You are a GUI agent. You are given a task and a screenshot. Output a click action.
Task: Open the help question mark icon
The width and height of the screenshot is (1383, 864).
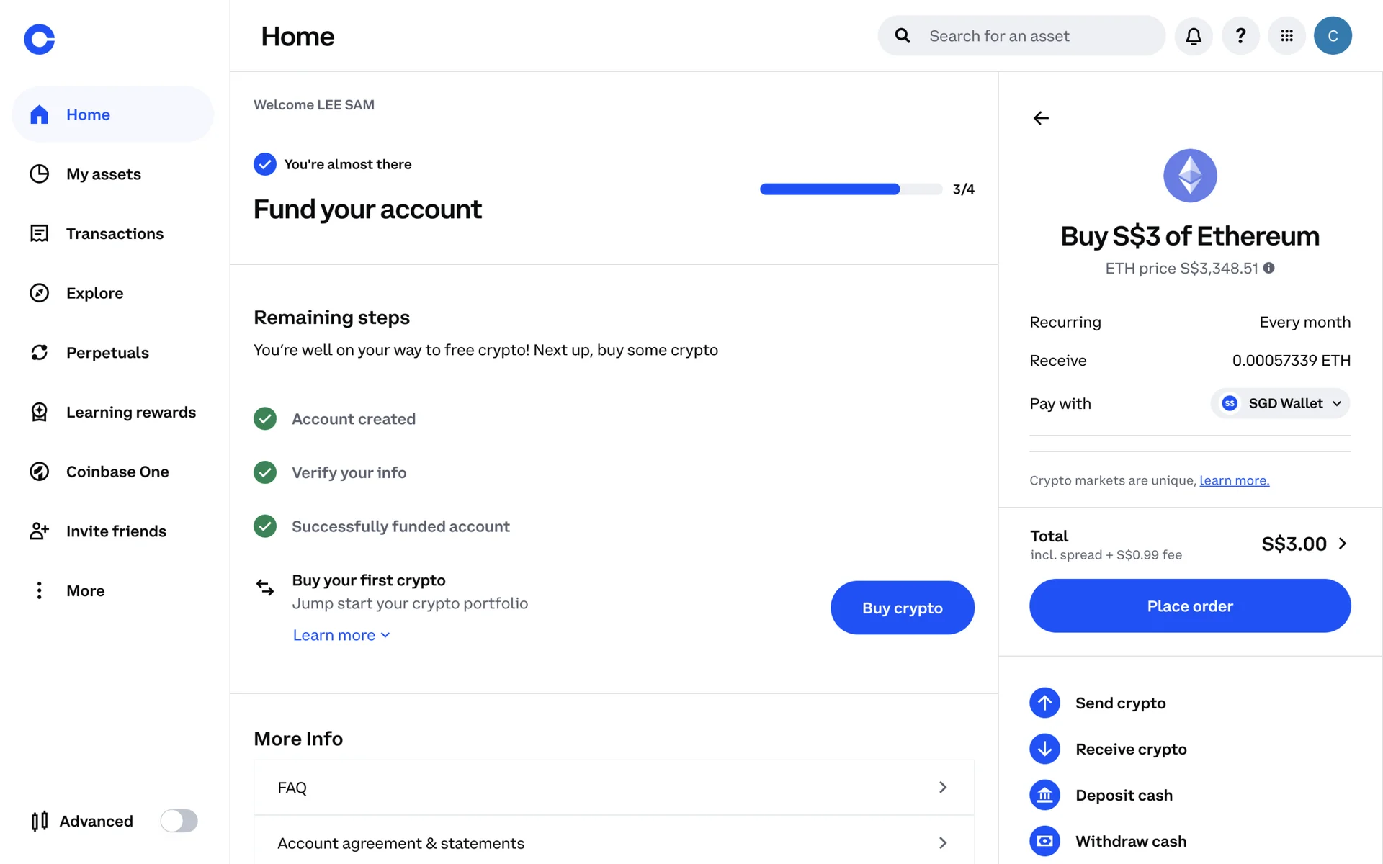1240,36
